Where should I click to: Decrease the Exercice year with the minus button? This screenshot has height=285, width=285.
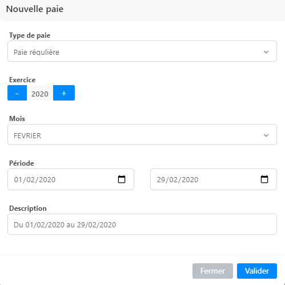tap(17, 93)
